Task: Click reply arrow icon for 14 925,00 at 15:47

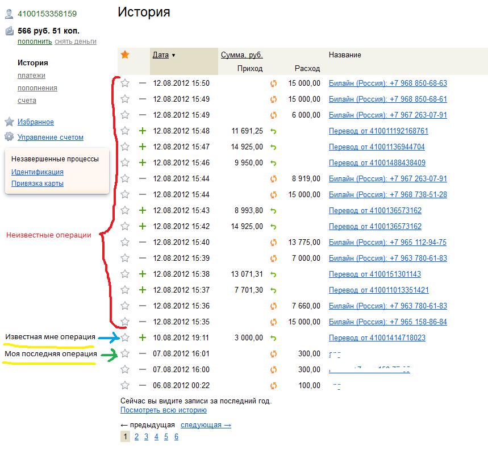Action: (273, 147)
